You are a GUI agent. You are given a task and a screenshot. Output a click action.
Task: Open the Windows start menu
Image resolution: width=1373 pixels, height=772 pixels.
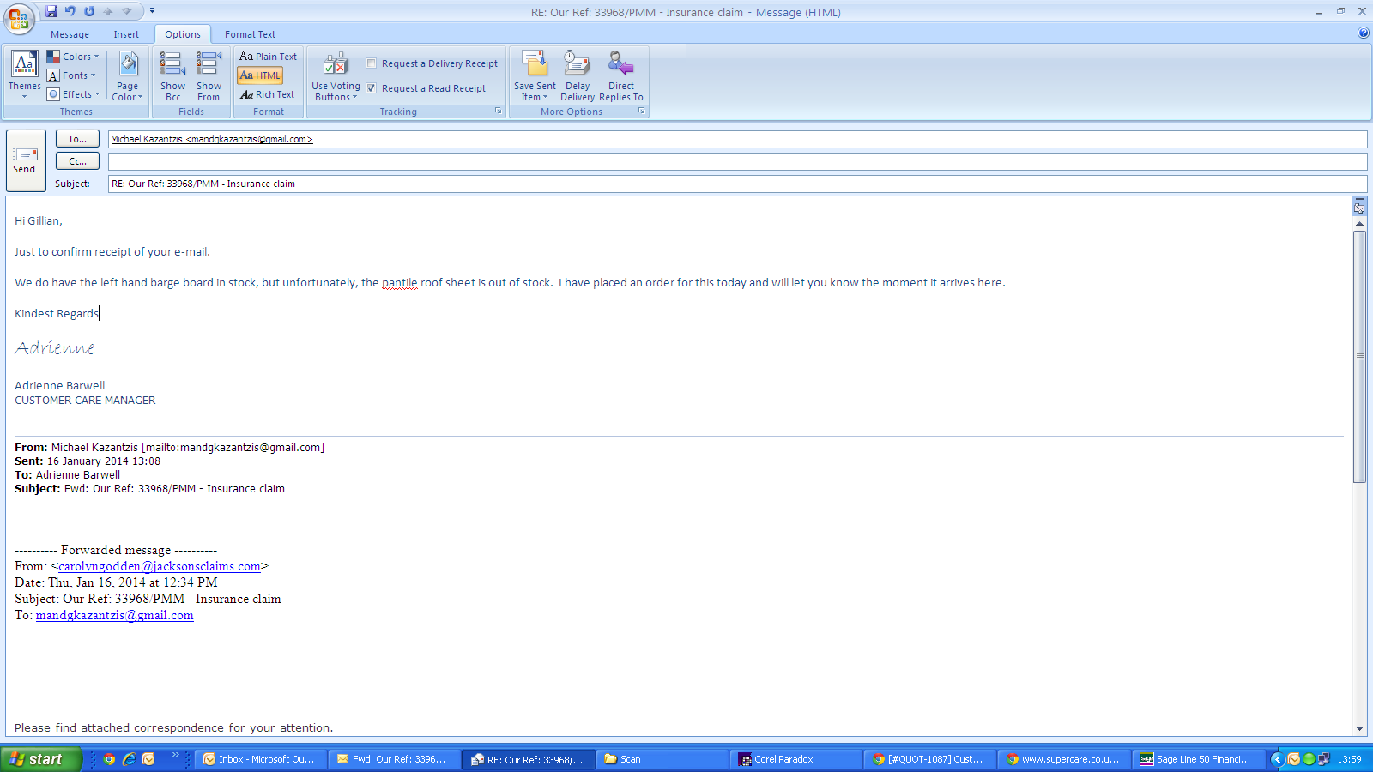(x=40, y=759)
